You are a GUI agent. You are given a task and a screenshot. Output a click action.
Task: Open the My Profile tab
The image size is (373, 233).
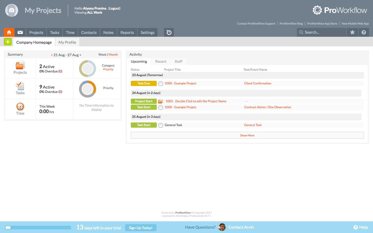tap(67, 42)
